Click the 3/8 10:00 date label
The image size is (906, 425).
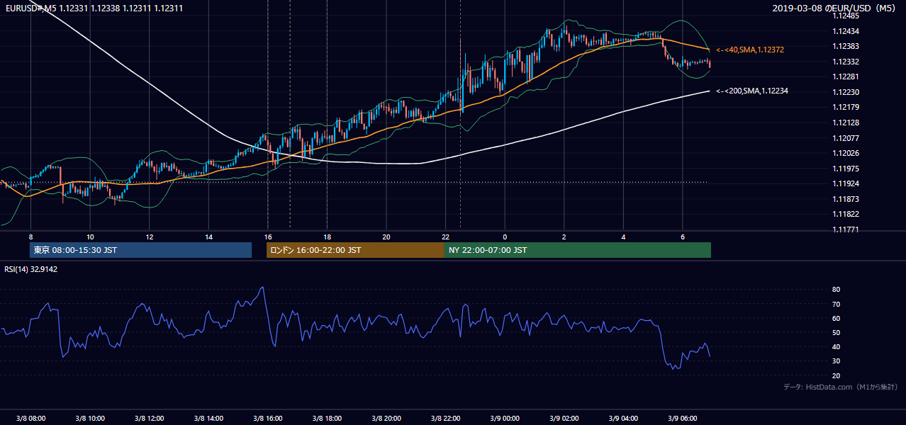90,418
